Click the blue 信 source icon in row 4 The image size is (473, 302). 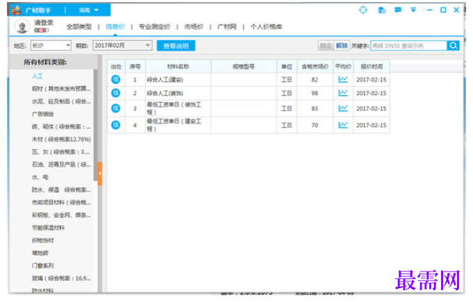[x=115, y=125]
